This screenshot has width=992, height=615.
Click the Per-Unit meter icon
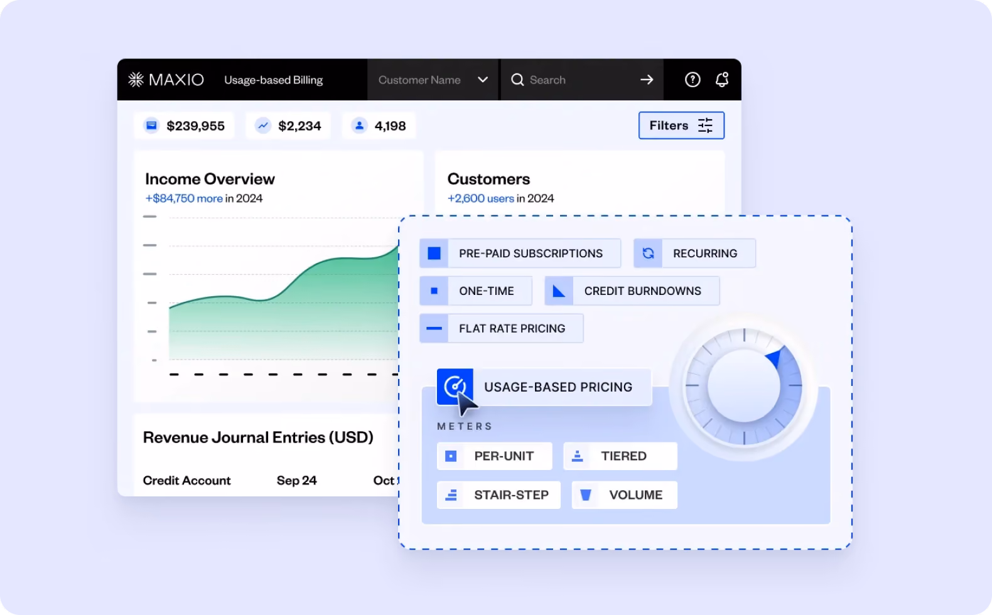451,456
